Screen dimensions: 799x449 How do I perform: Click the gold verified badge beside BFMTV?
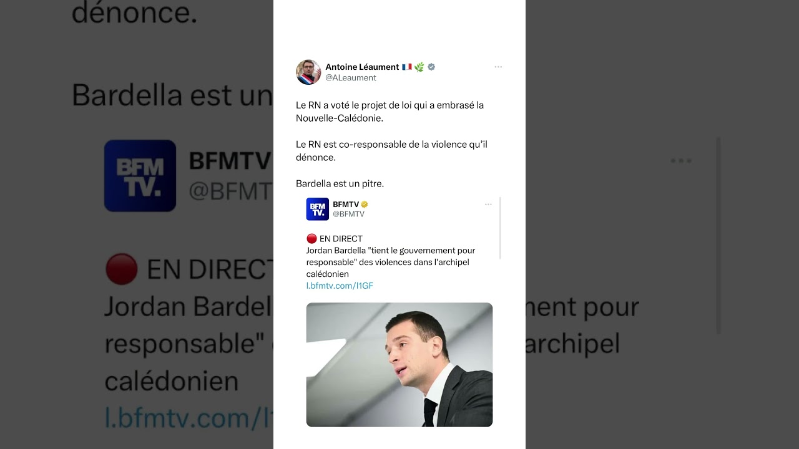365,205
